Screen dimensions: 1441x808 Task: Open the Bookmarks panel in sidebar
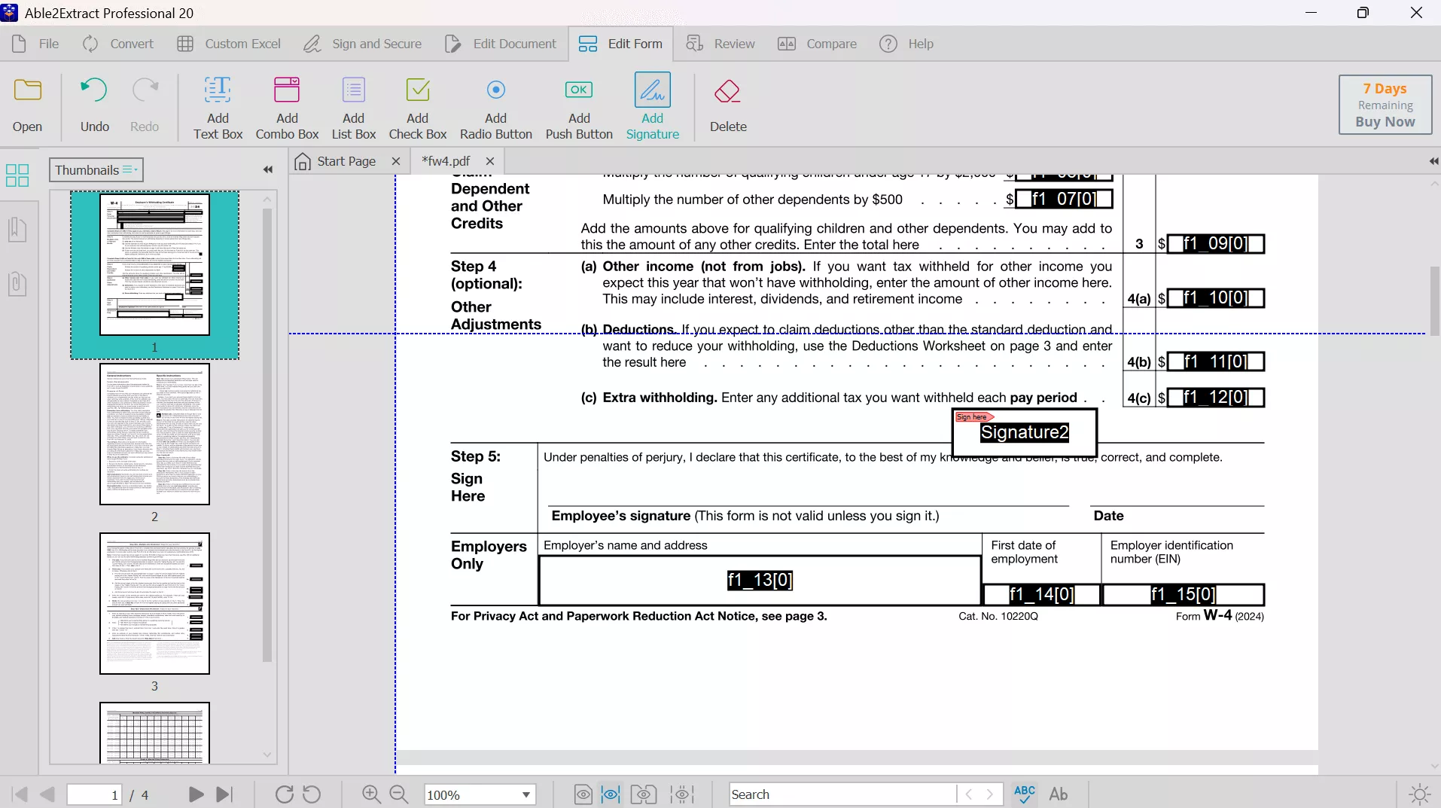coord(17,230)
